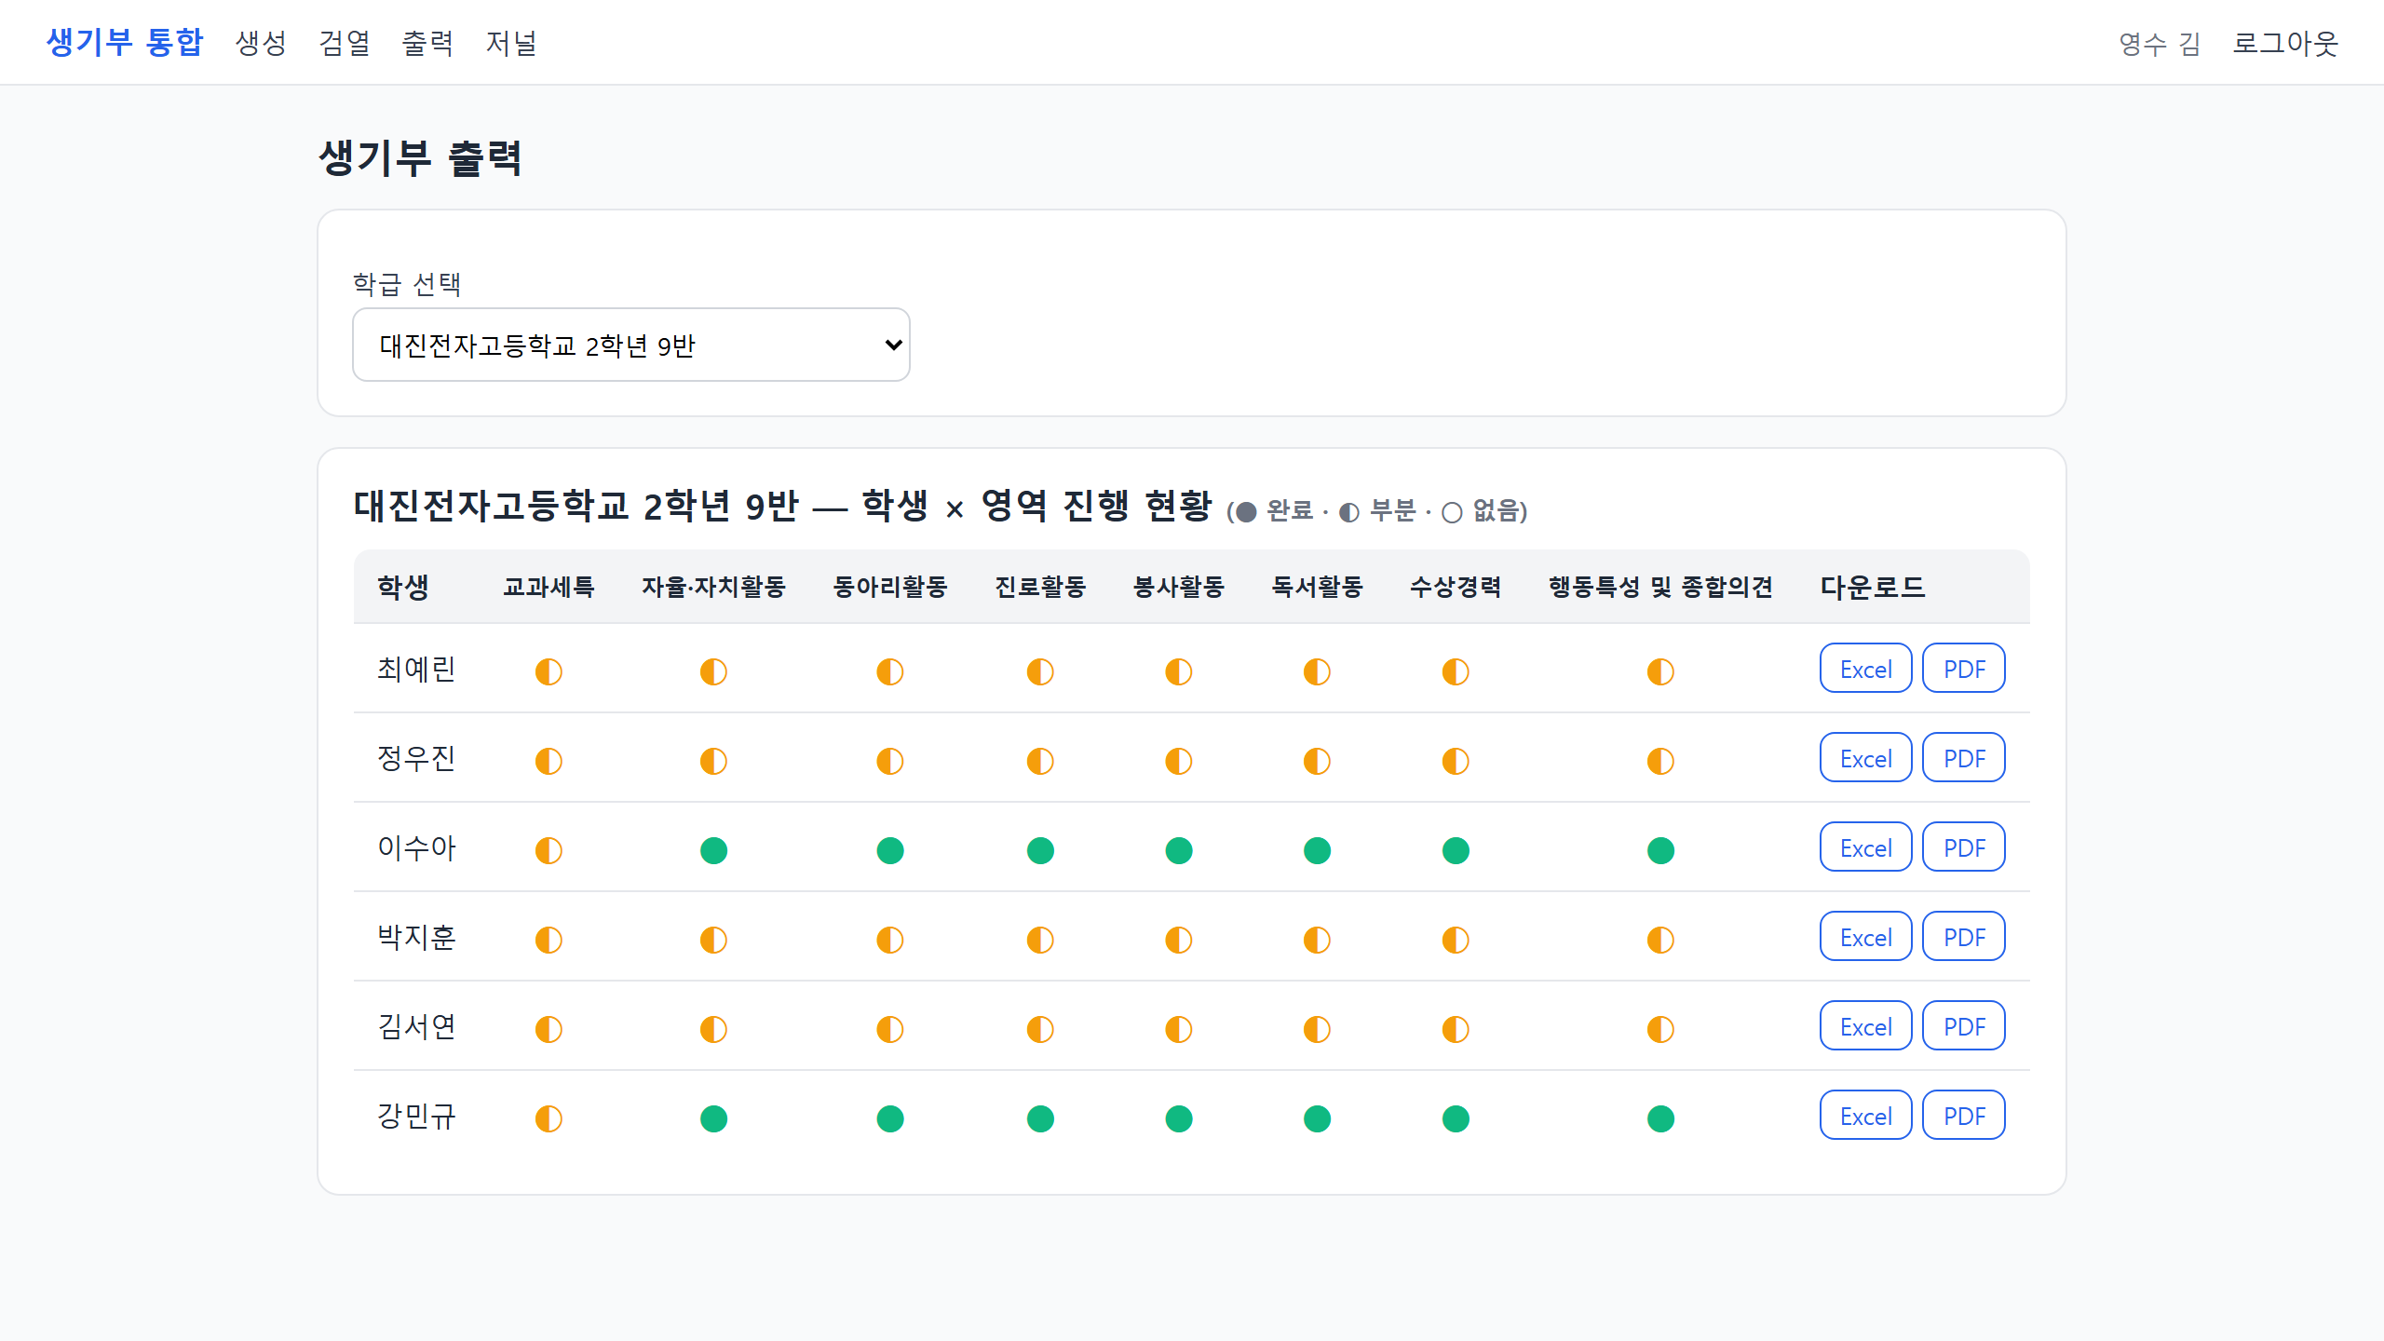Click 강민규 교과세특 partial status icon
The width and height of the screenshot is (2384, 1341).
(x=549, y=1118)
